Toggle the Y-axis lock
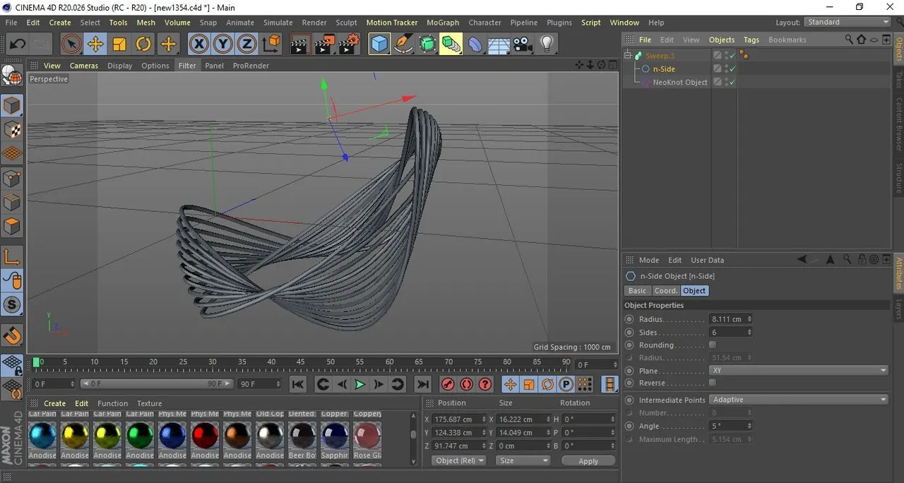The height and width of the screenshot is (483, 904). (223, 44)
